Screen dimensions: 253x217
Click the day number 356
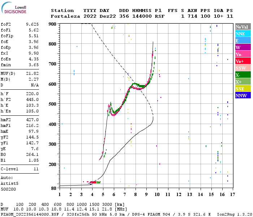coord(124,16)
